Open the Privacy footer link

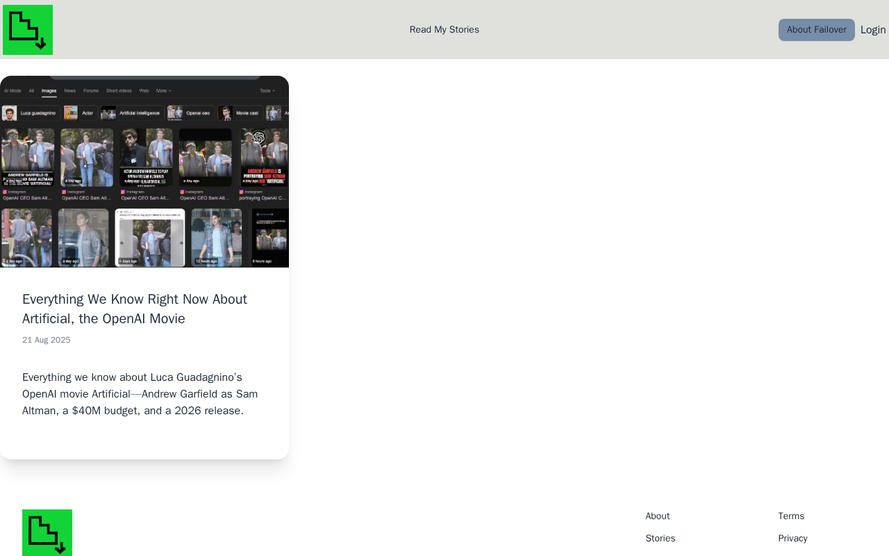pos(792,539)
